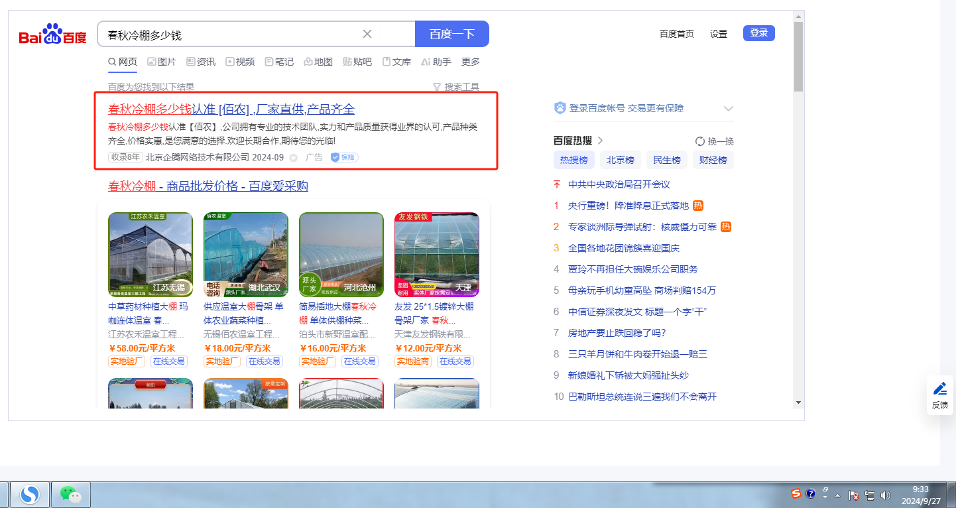This screenshot has height=508, width=956.
Task: Click the 换一换 refresh icon
Action: click(699, 141)
